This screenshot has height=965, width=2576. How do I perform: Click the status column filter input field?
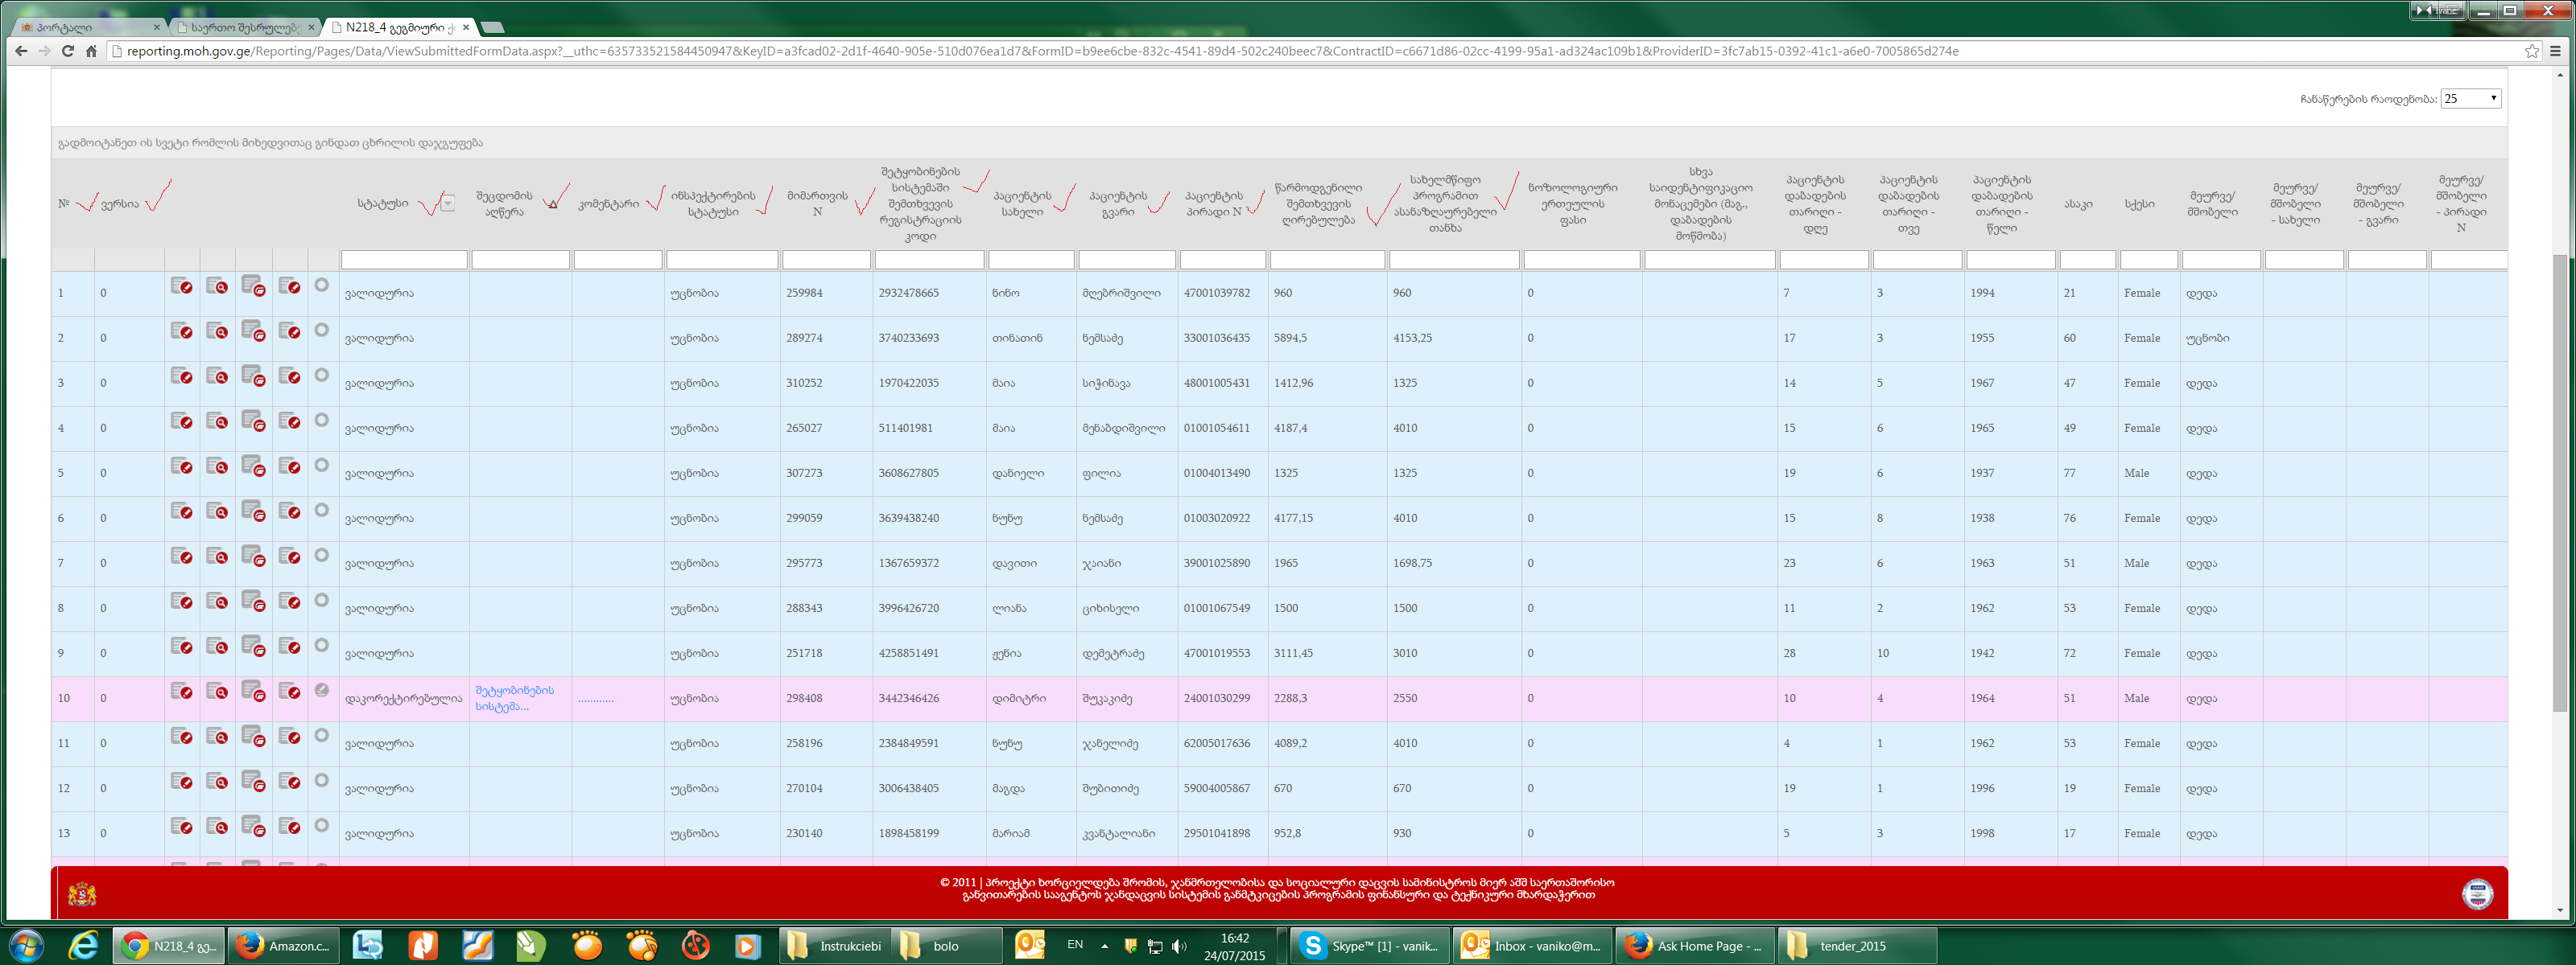point(404,261)
